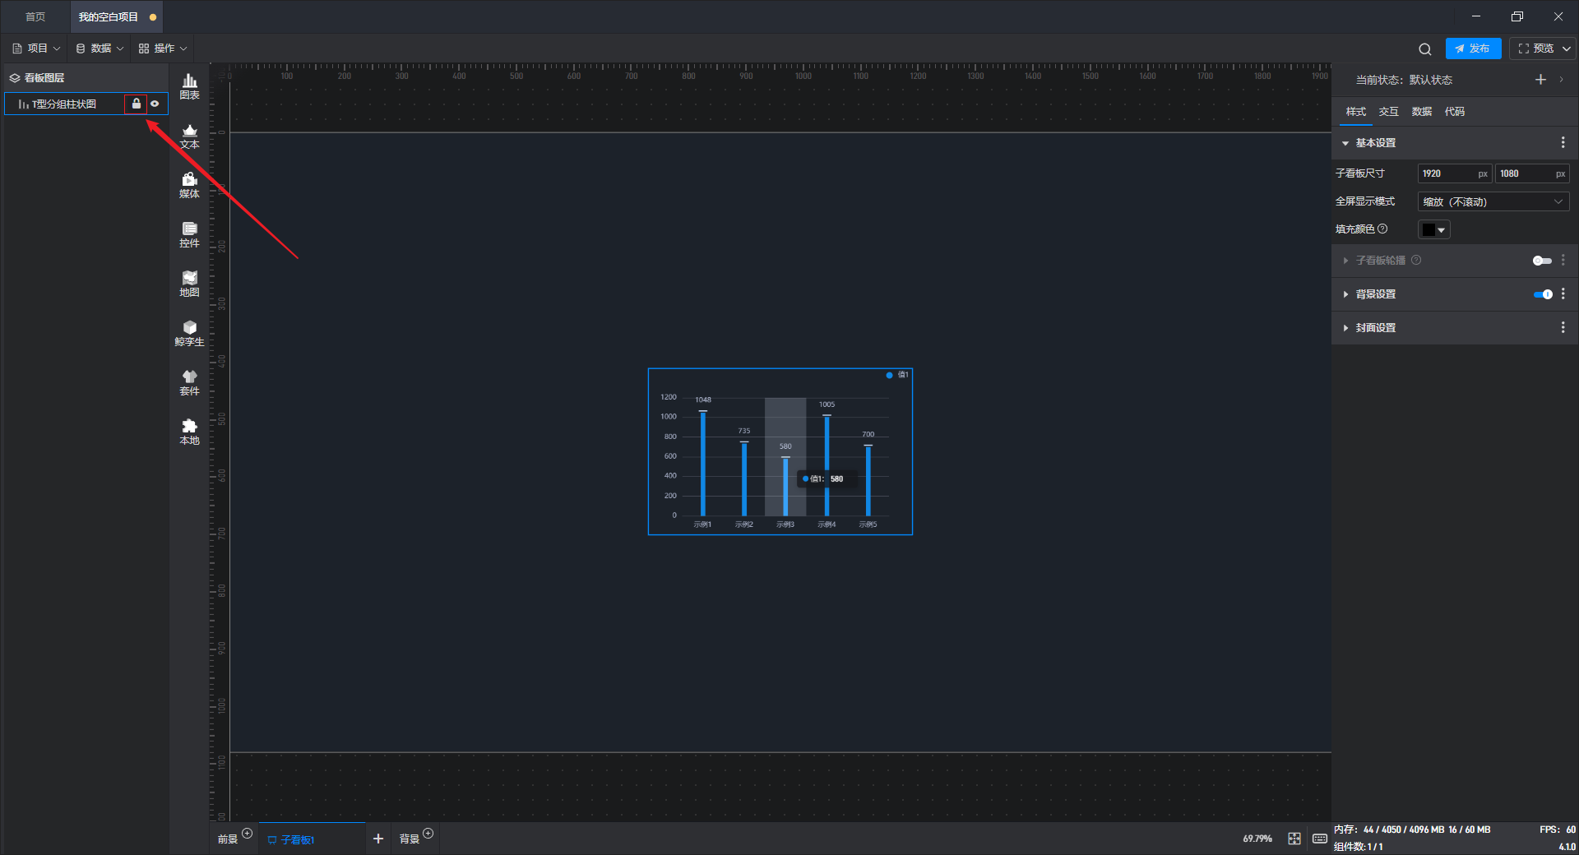This screenshot has width=1579, height=855.
Task: Switch to the 首页 tab
Action: click(x=35, y=16)
